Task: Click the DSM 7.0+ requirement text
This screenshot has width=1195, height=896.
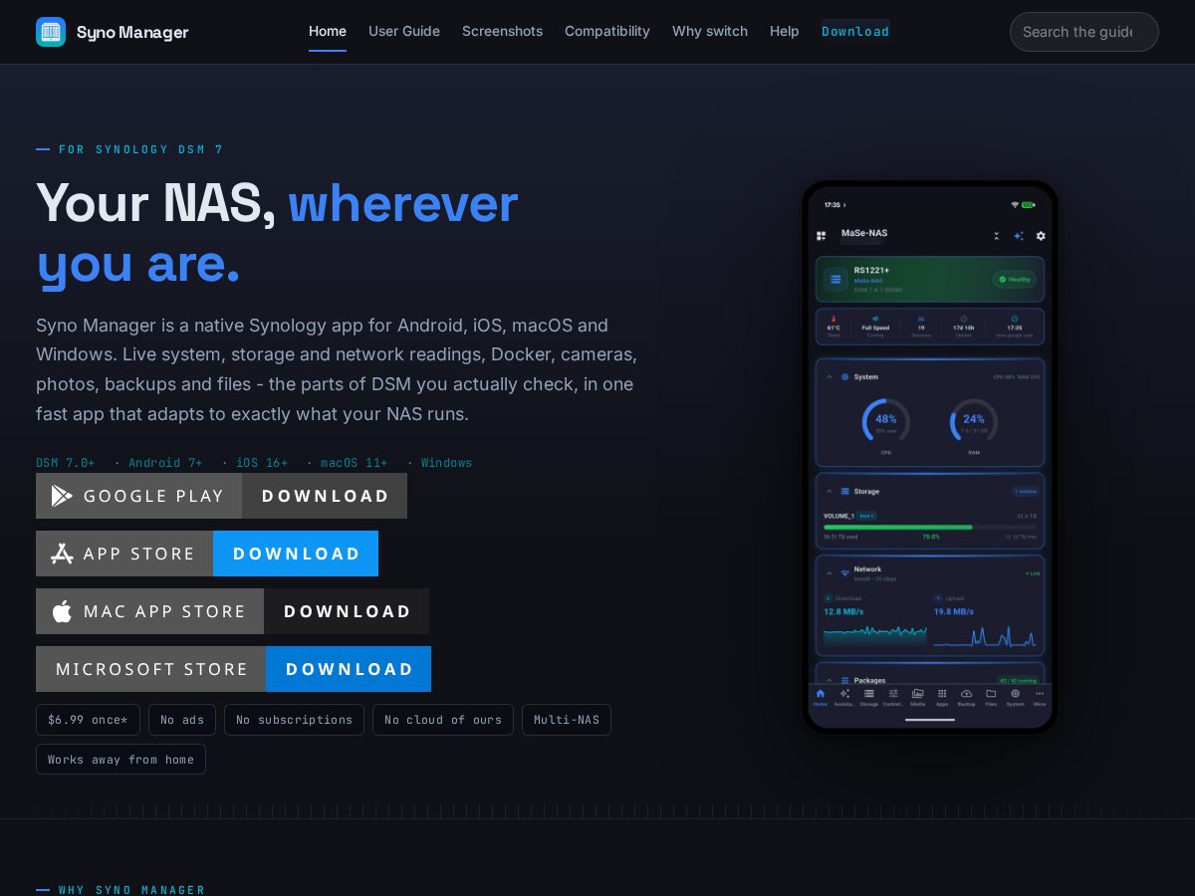Action: [x=66, y=463]
